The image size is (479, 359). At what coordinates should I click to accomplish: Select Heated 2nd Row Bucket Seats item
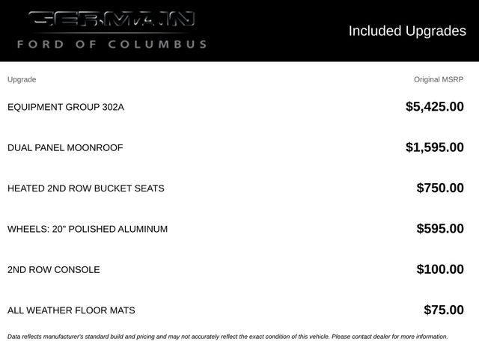pyautogui.click(x=86, y=188)
